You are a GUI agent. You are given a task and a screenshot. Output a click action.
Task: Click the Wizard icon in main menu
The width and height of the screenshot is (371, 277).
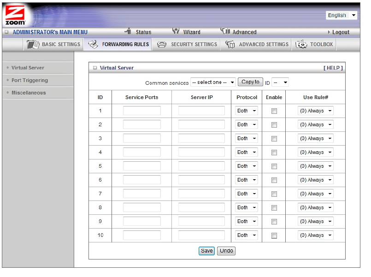coord(176,31)
